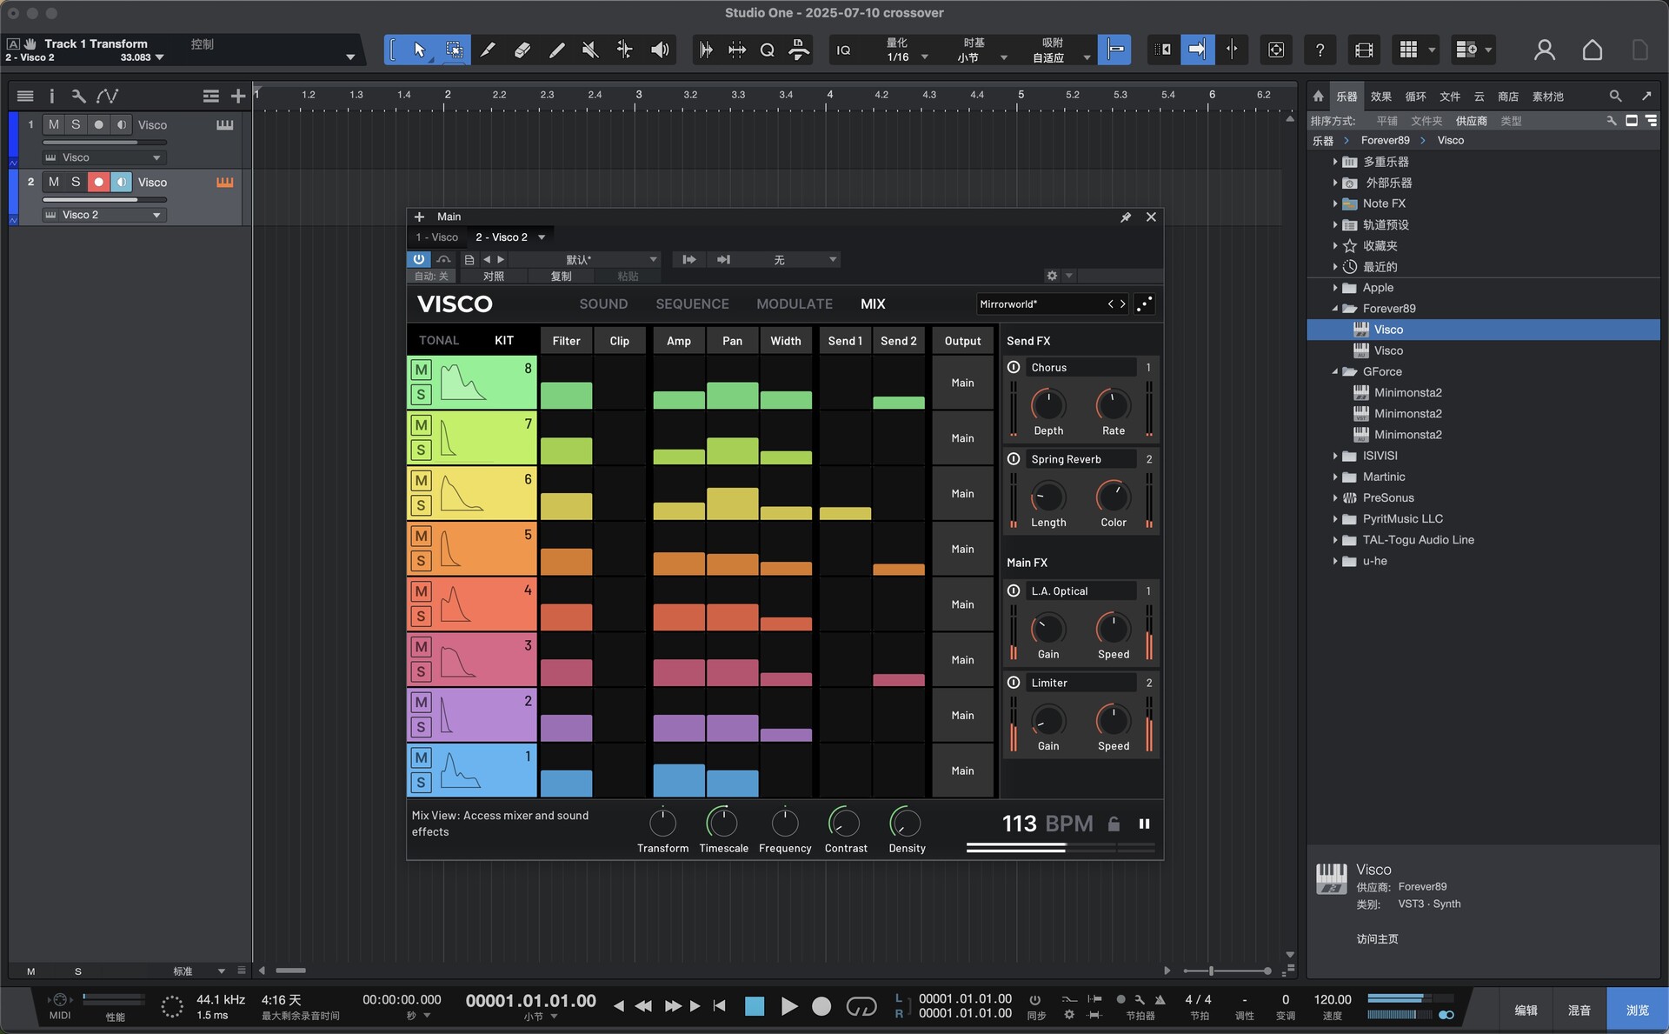Solo Visco kit layer 3
The image size is (1669, 1034).
click(x=421, y=671)
